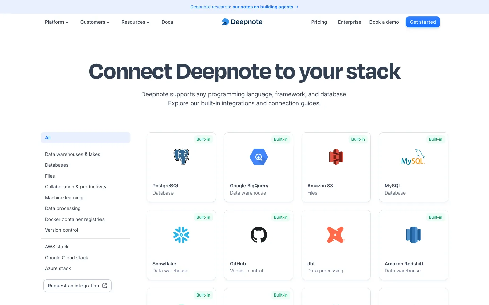This screenshot has width=489, height=305.
Task: Choose the Machine learning category
Action: coord(64,198)
